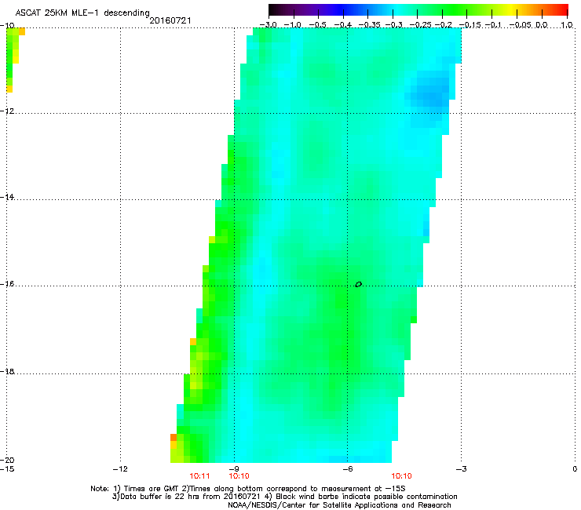
Task: Click the longitude axis label "-3" along the bottom
Action: coord(462,469)
